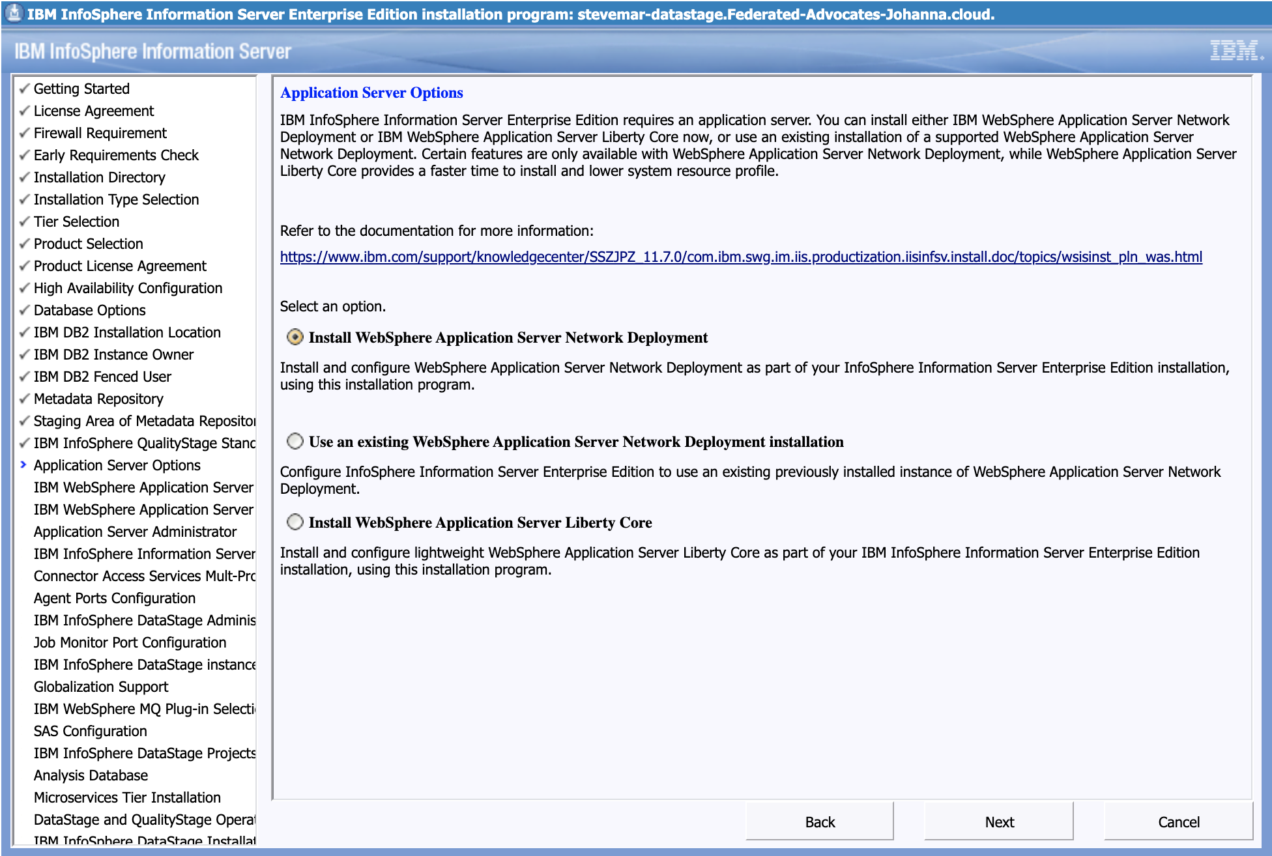This screenshot has width=1272, height=856.
Task: Select Install WebSphere Application Server Liberty Core radio
Action: (x=295, y=522)
